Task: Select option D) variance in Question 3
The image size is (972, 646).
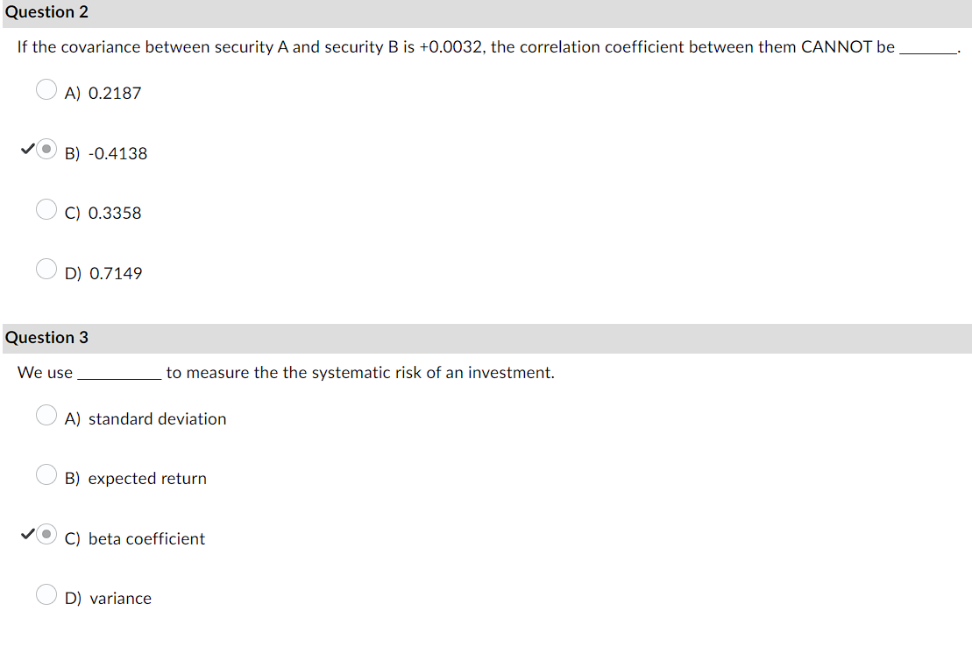Action: click(x=46, y=594)
